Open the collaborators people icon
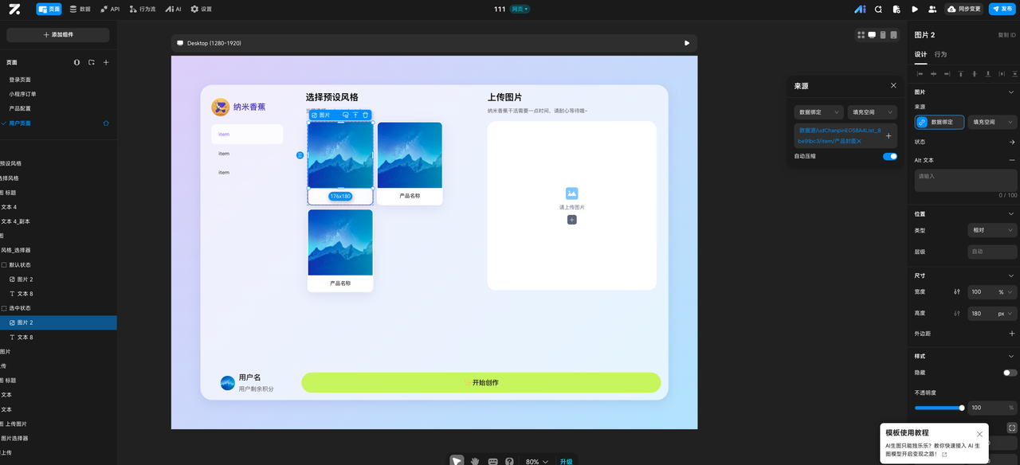The height and width of the screenshot is (465, 1020). (932, 9)
